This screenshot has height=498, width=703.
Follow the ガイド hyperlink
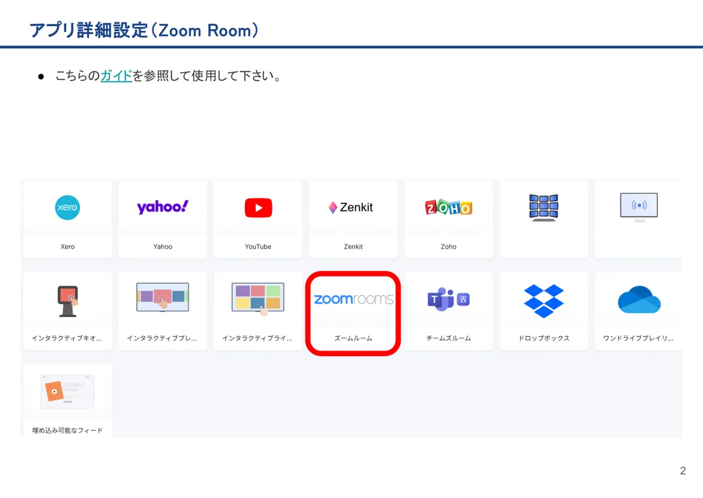[x=116, y=76]
